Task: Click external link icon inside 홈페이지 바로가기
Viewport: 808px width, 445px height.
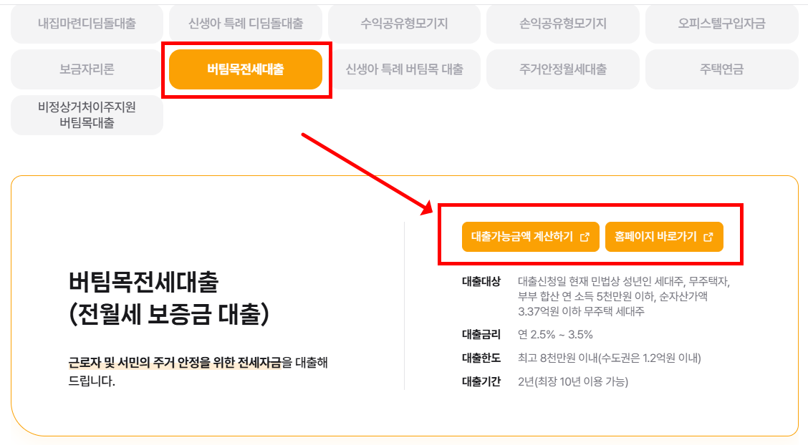Action: point(708,236)
